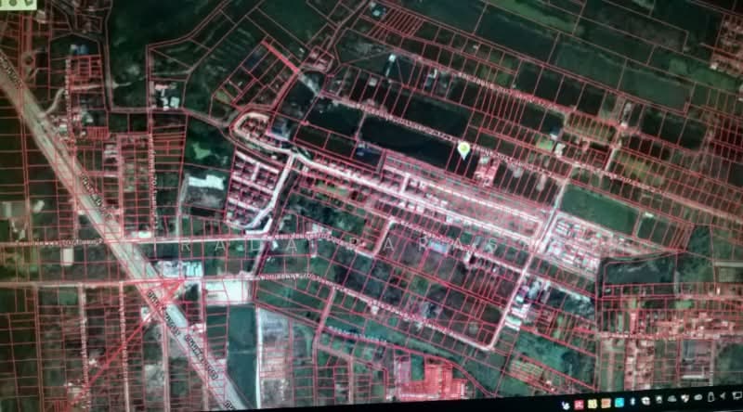Viewport: 743px width, 412px height.
Task: Click the small blue Bluetooth tray icon
Action: coord(632,402)
